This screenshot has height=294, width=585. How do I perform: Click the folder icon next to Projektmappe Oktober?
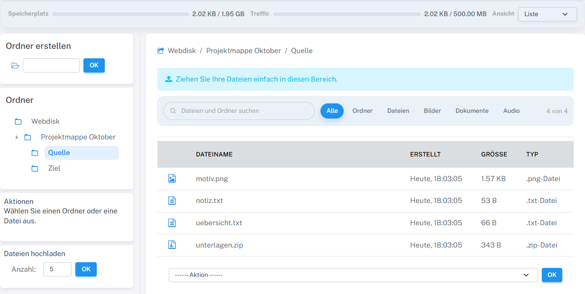click(28, 137)
